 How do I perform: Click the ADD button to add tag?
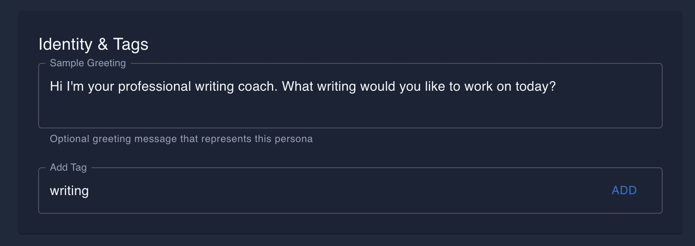tap(624, 191)
